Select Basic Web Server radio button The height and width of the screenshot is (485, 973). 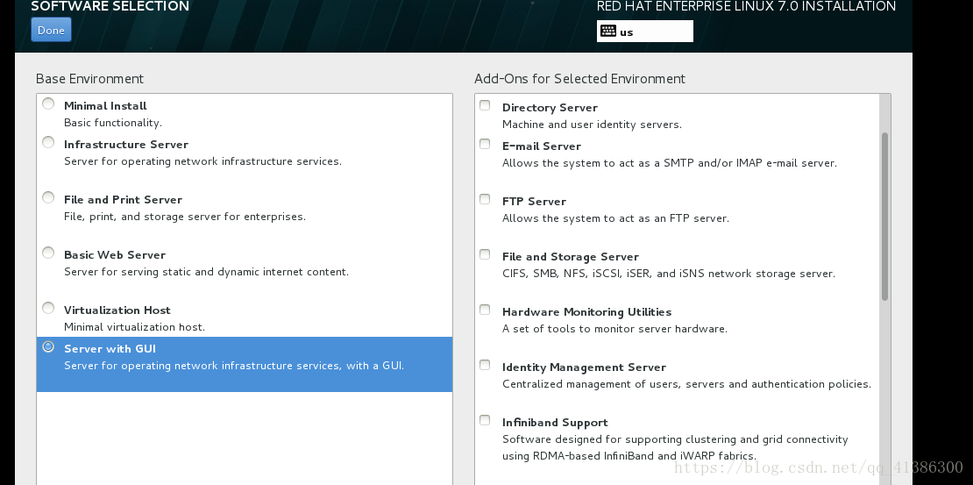[48, 253]
